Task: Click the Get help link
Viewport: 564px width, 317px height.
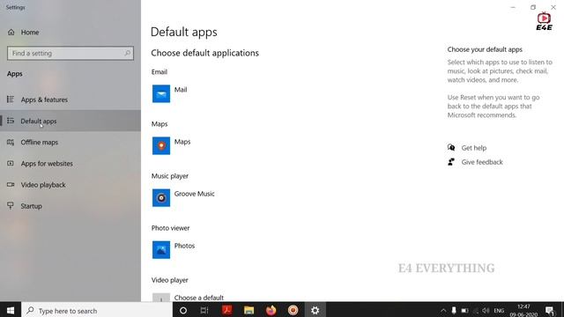Action: point(474,148)
